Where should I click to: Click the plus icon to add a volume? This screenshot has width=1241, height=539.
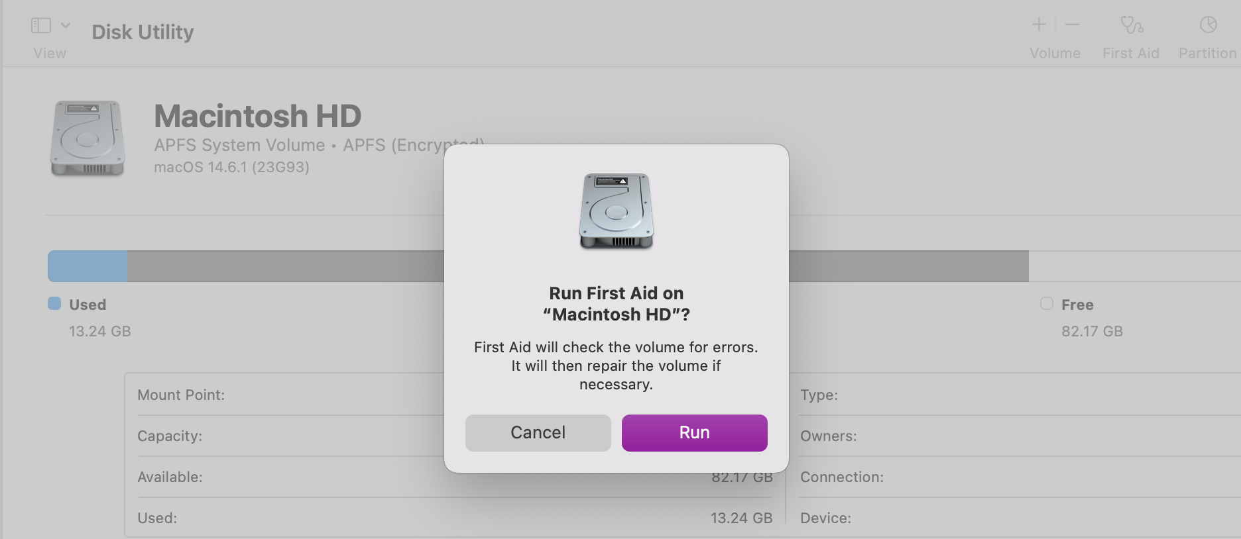pos(1038,25)
